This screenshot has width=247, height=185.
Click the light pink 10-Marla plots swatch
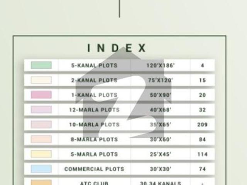[41, 124]
